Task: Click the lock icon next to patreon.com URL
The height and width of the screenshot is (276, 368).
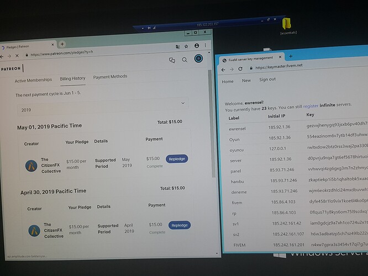Action: pyautogui.click(x=27, y=55)
